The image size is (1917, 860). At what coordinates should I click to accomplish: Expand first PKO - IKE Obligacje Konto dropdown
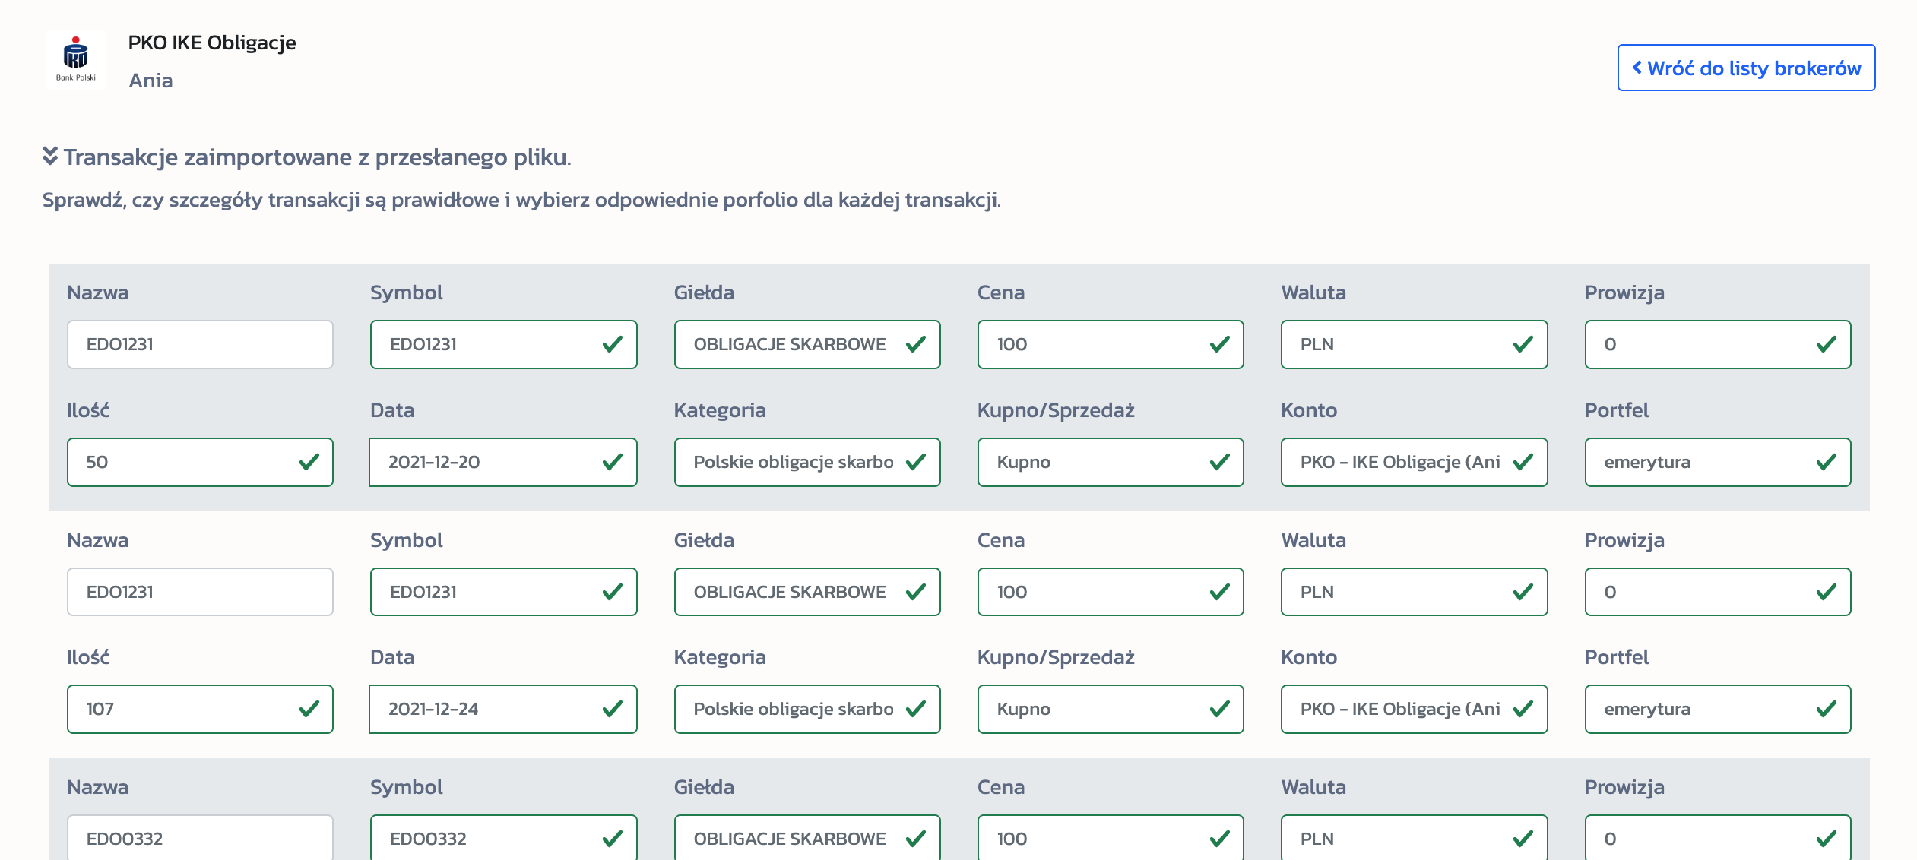[x=1414, y=462]
